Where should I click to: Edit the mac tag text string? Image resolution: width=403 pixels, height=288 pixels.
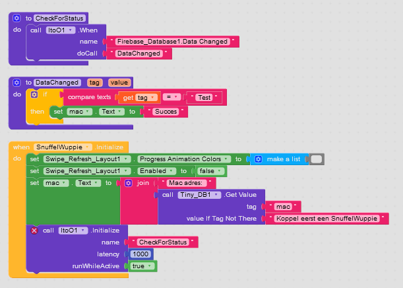coord(283,207)
